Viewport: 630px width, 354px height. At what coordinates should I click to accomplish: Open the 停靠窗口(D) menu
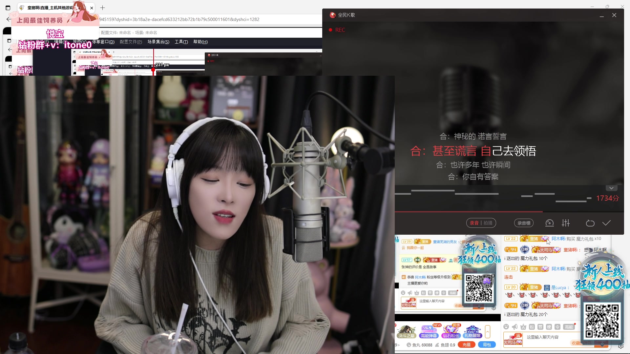click(103, 42)
